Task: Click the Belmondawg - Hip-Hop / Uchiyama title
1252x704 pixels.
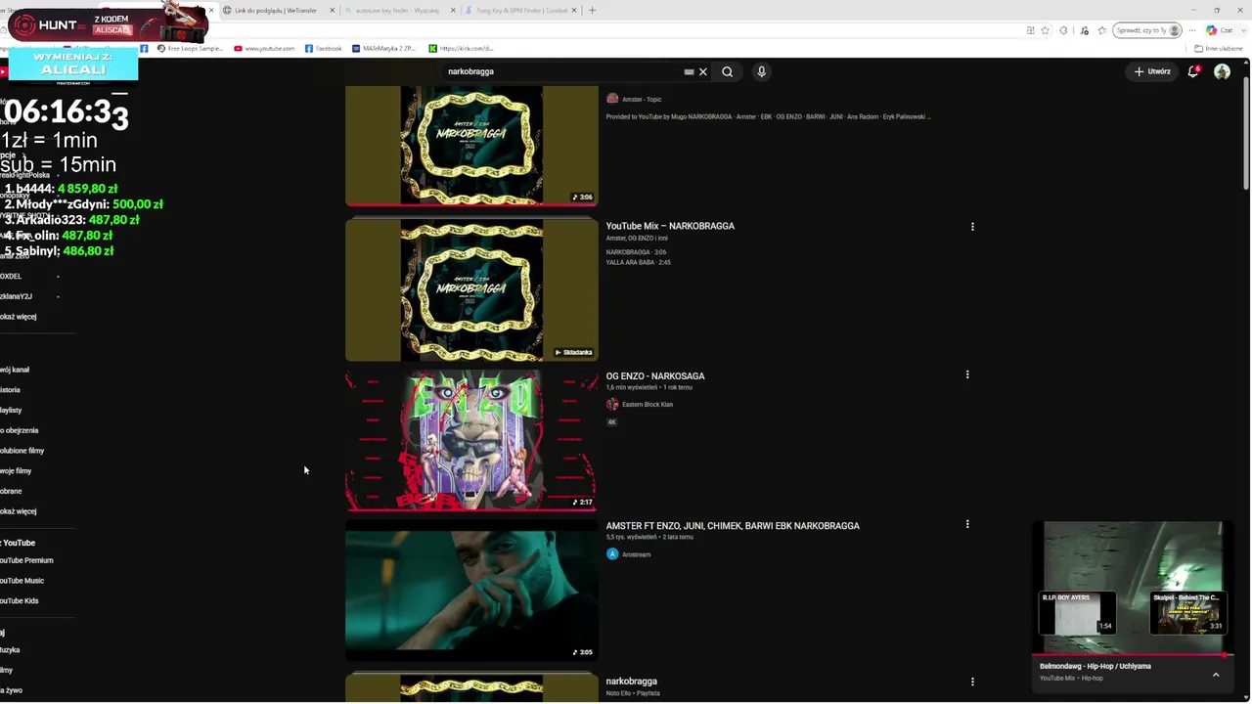Action: pos(1095,666)
